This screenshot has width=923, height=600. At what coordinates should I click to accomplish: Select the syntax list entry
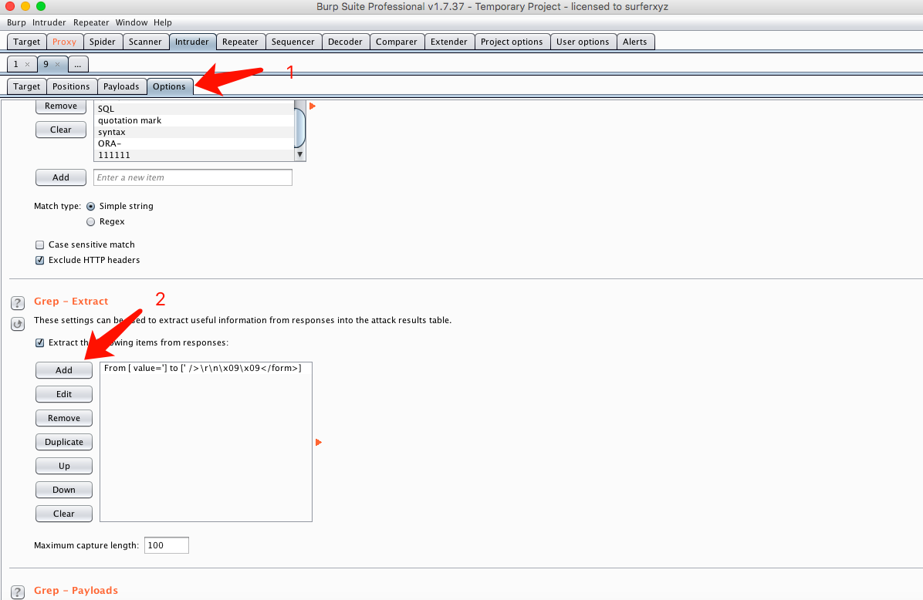tap(194, 133)
